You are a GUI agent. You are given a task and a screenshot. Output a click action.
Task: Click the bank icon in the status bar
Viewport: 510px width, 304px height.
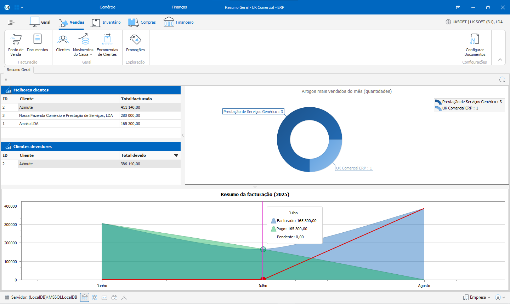(x=85, y=297)
